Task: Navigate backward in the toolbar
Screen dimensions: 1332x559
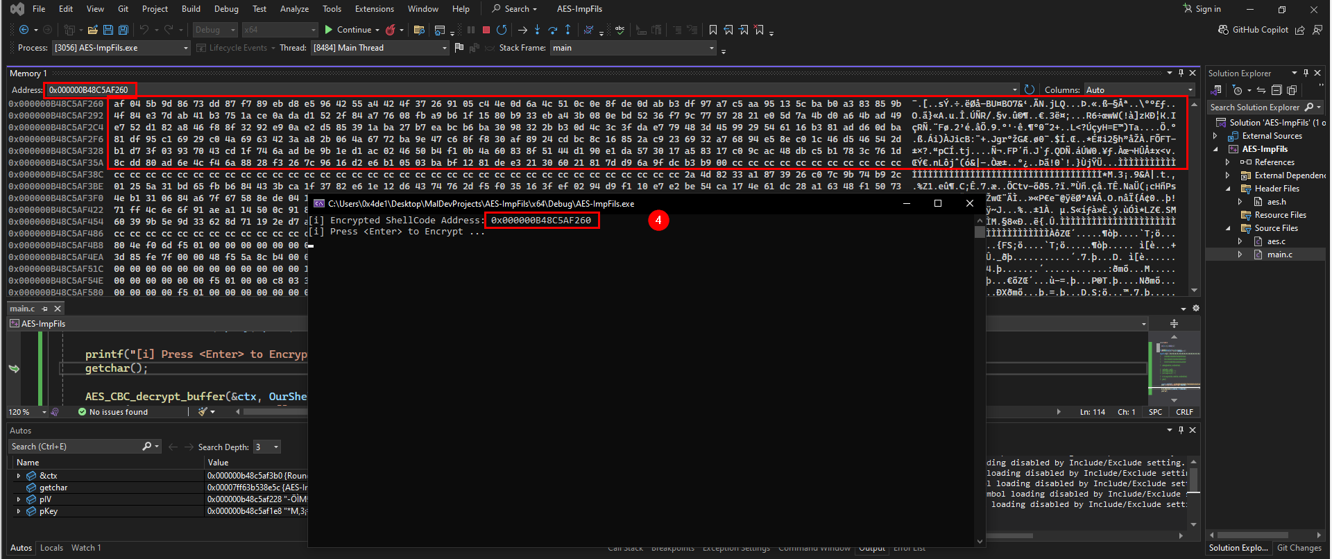Action: pos(24,30)
